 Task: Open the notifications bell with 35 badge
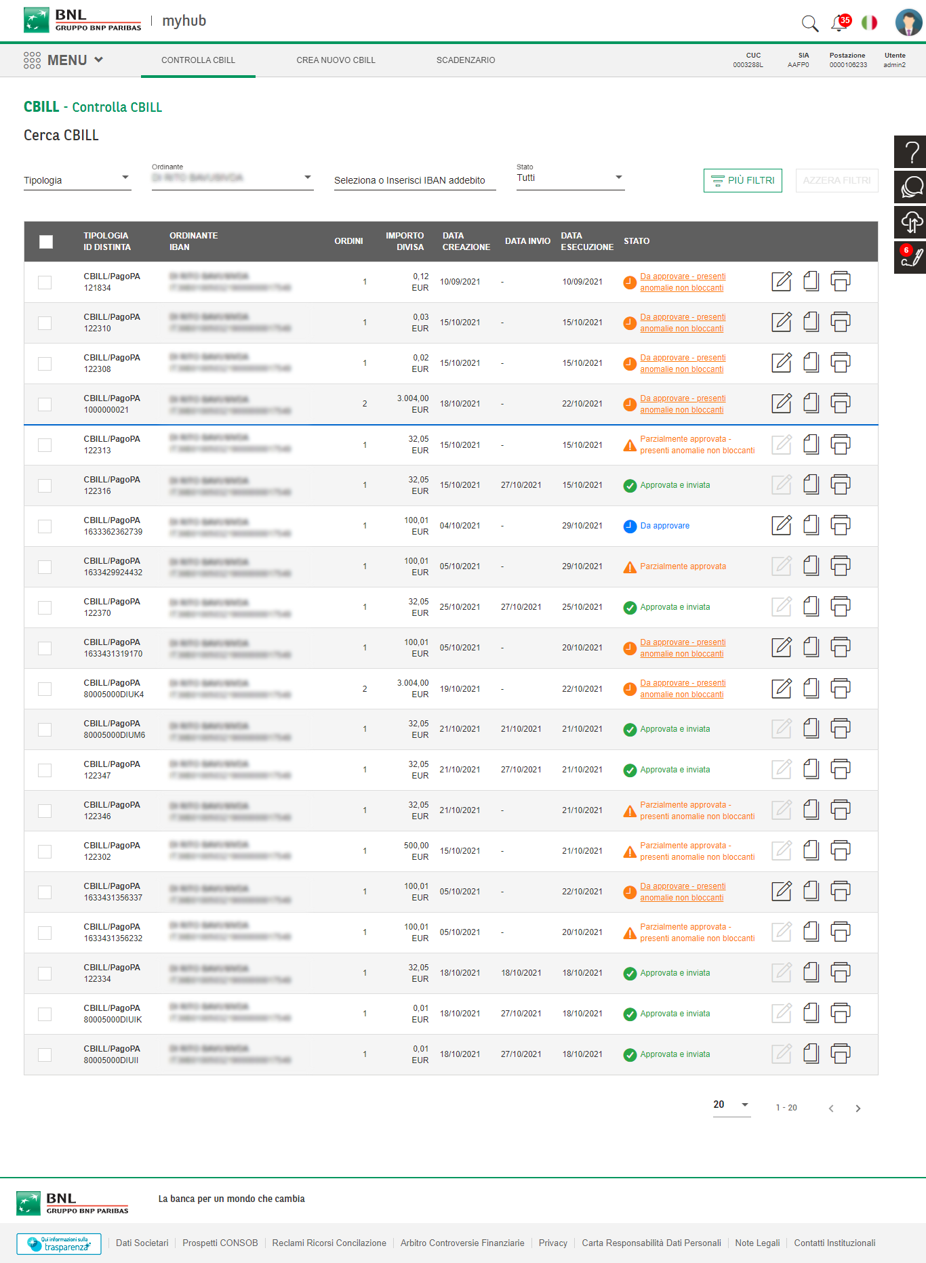coord(839,24)
